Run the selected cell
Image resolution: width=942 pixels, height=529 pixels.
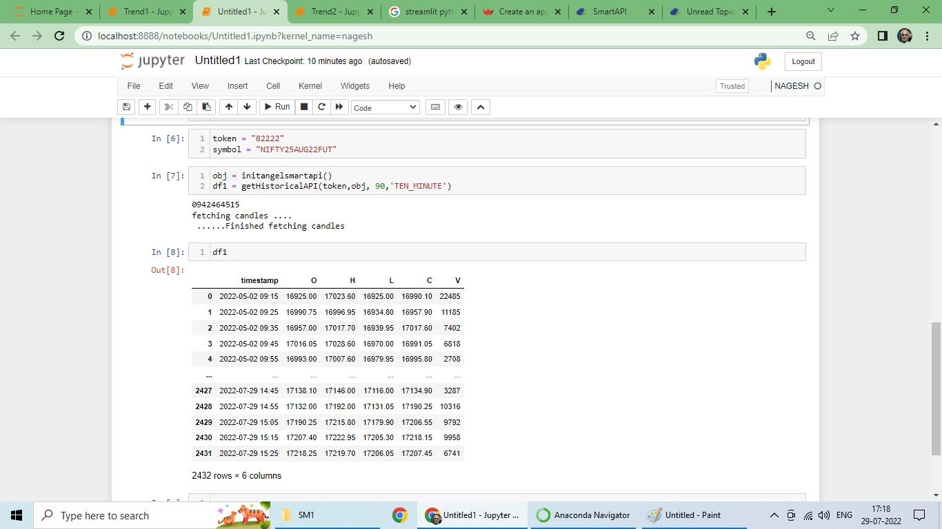pyautogui.click(x=277, y=107)
